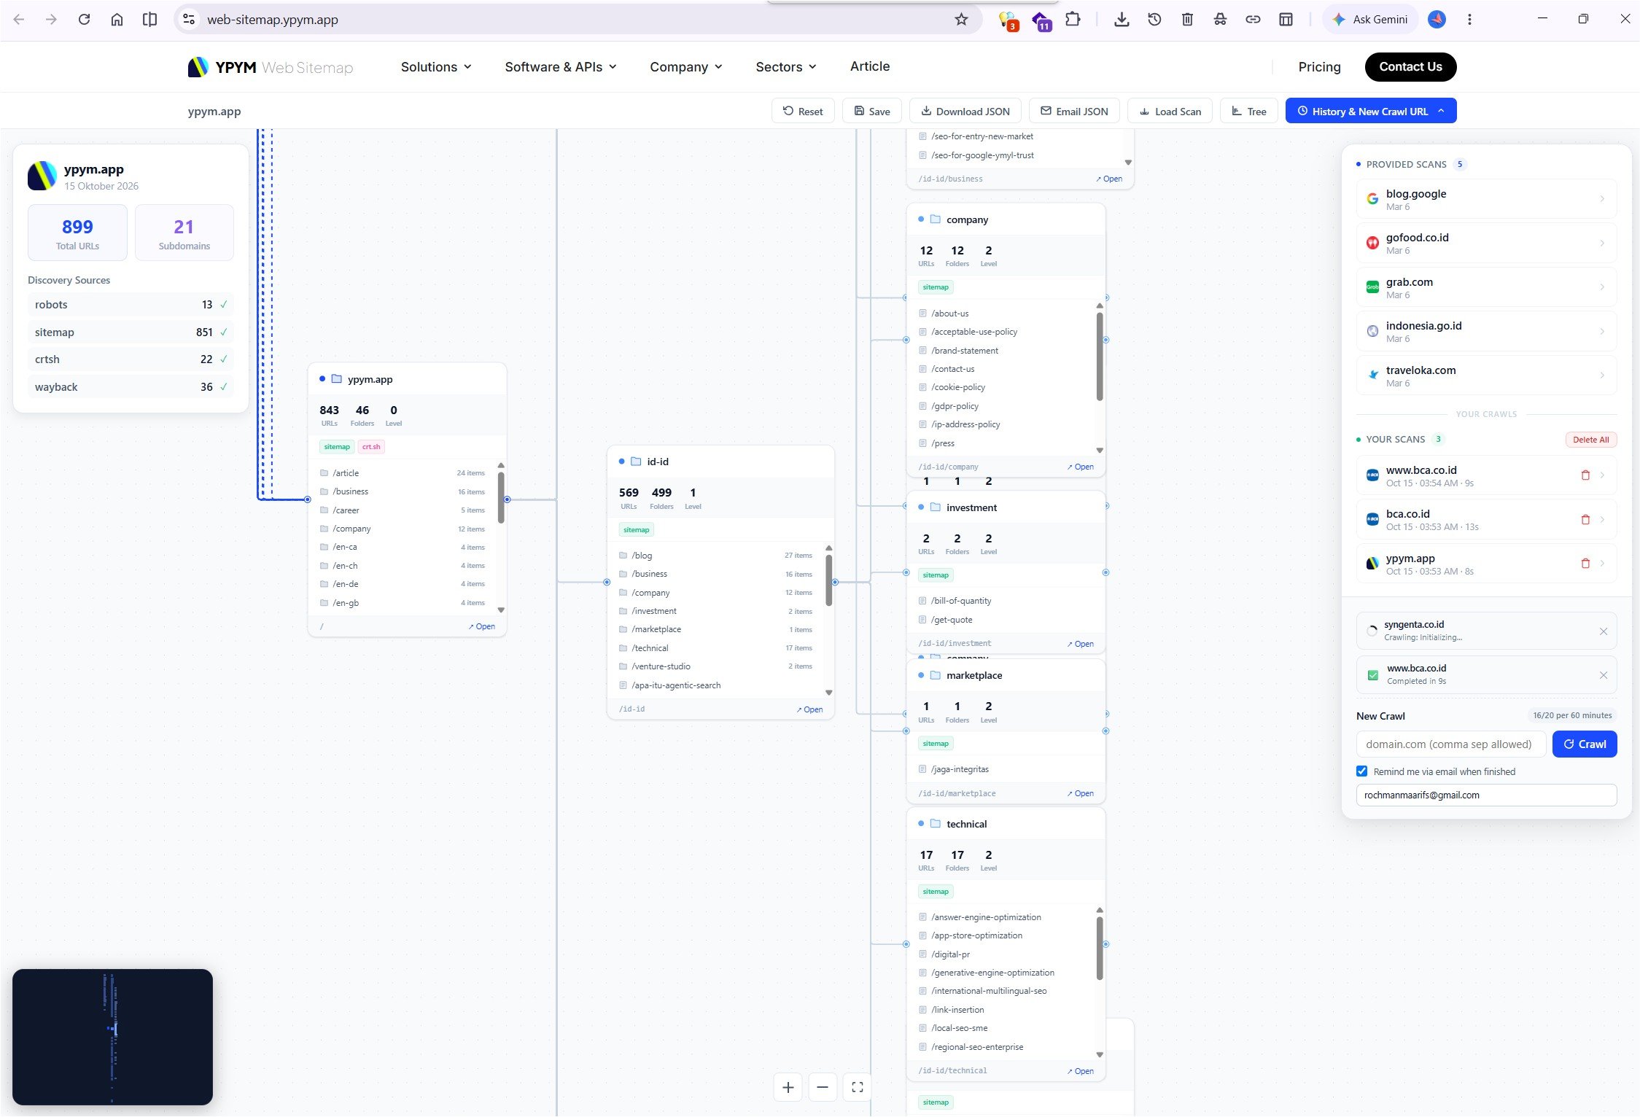Click the minimap thumbnail overview
1640x1117 pixels.
click(x=113, y=1037)
